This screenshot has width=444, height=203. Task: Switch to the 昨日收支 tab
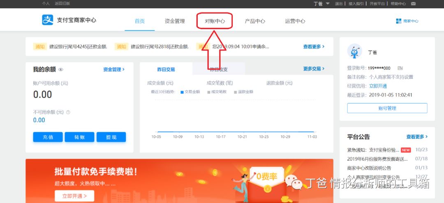pyautogui.click(x=219, y=69)
